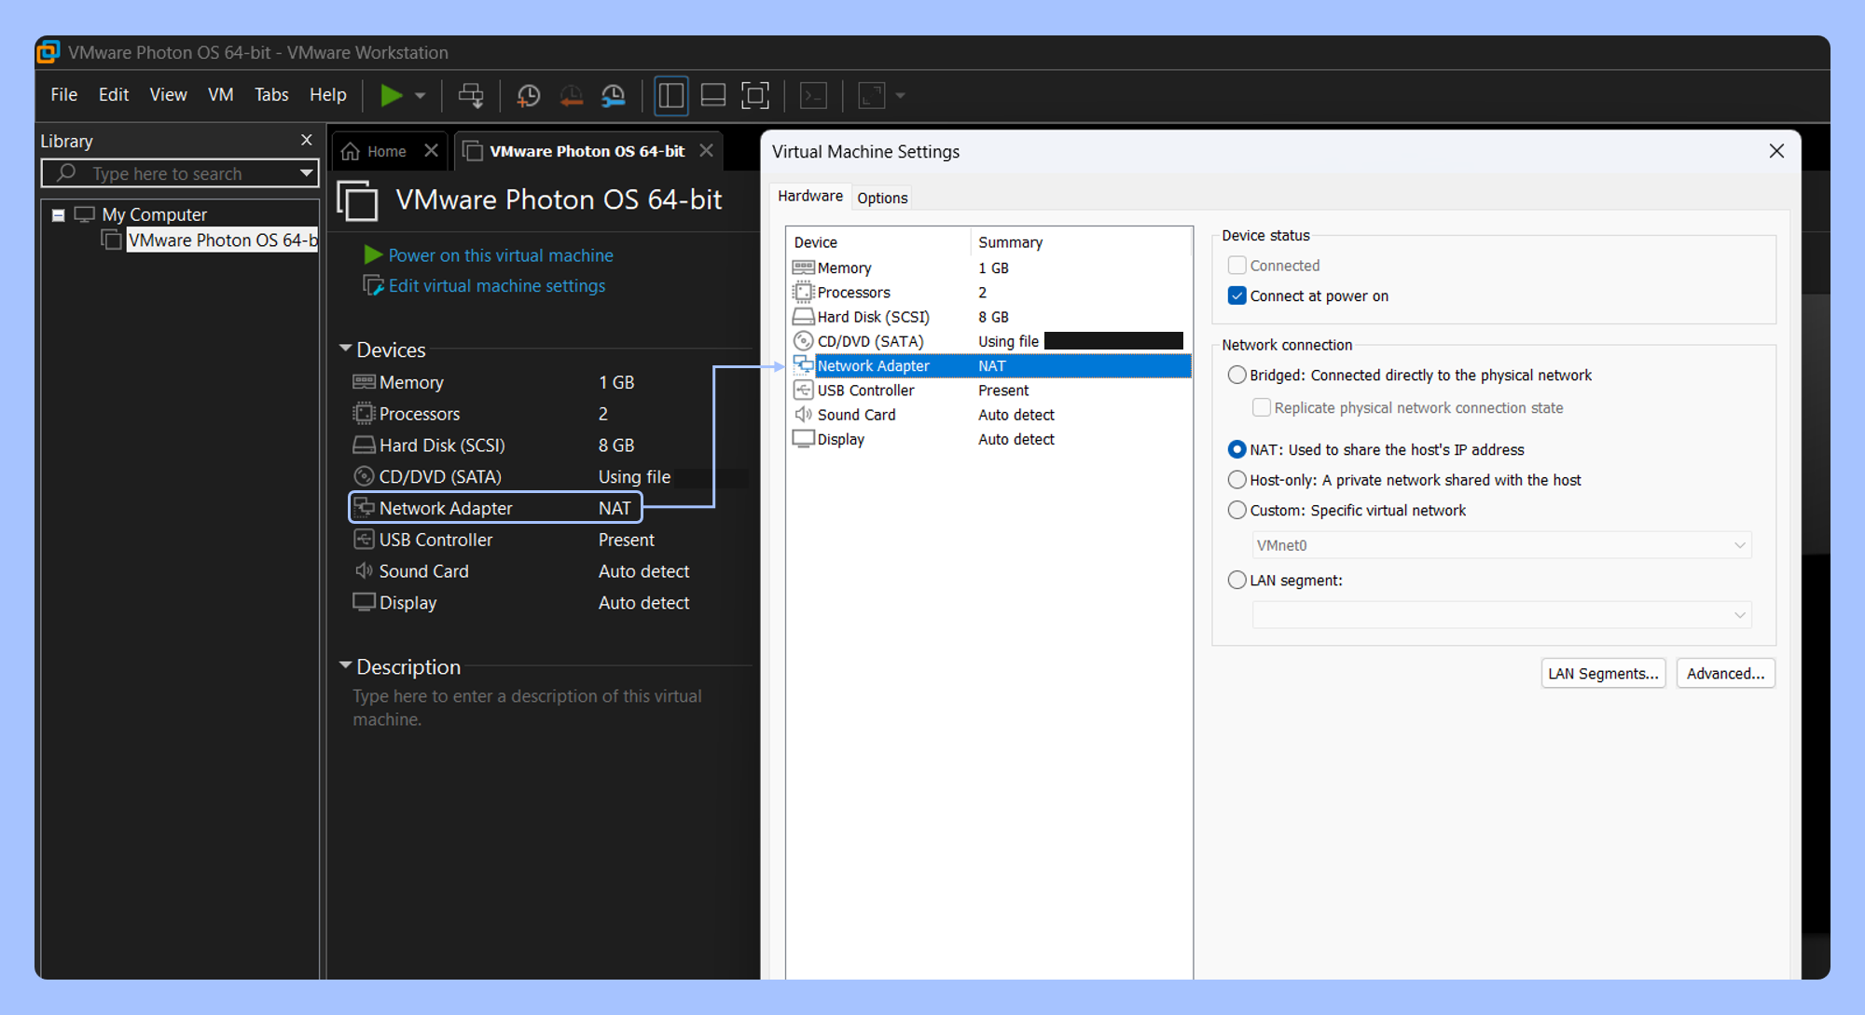Open the VMnet0 virtual network dropdown
This screenshot has height=1015, width=1865.
coord(1501,545)
